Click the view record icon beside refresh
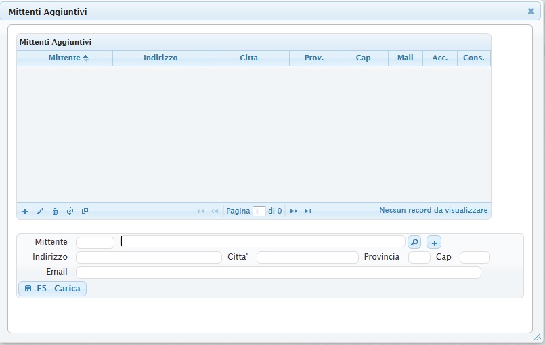 85,211
